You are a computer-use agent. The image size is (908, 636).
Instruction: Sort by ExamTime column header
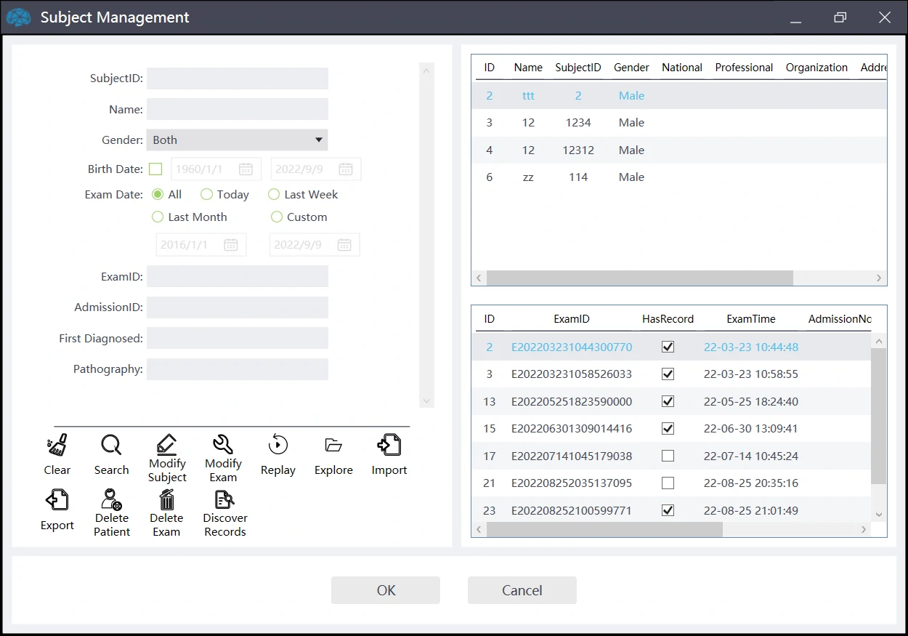click(750, 319)
